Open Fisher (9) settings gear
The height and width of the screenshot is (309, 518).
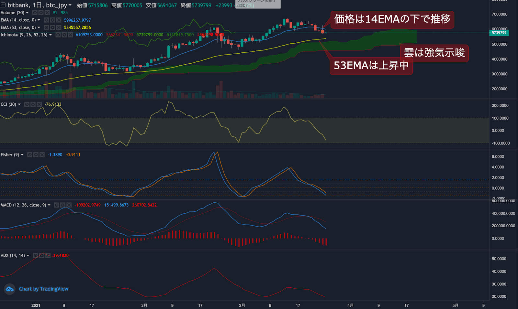[x=36, y=155]
